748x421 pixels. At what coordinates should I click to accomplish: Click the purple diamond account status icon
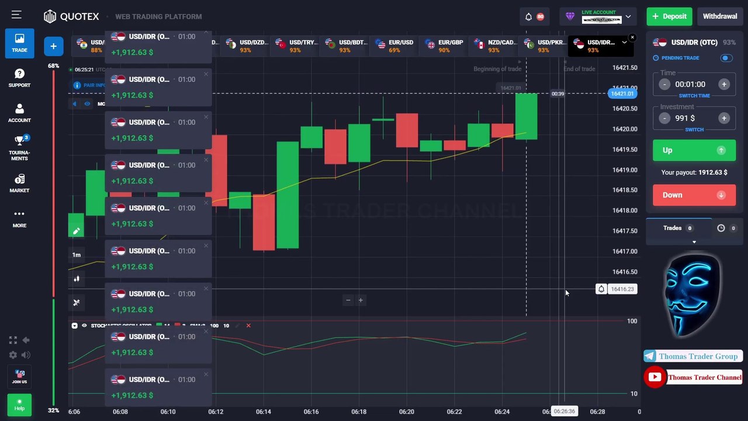pos(570,16)
